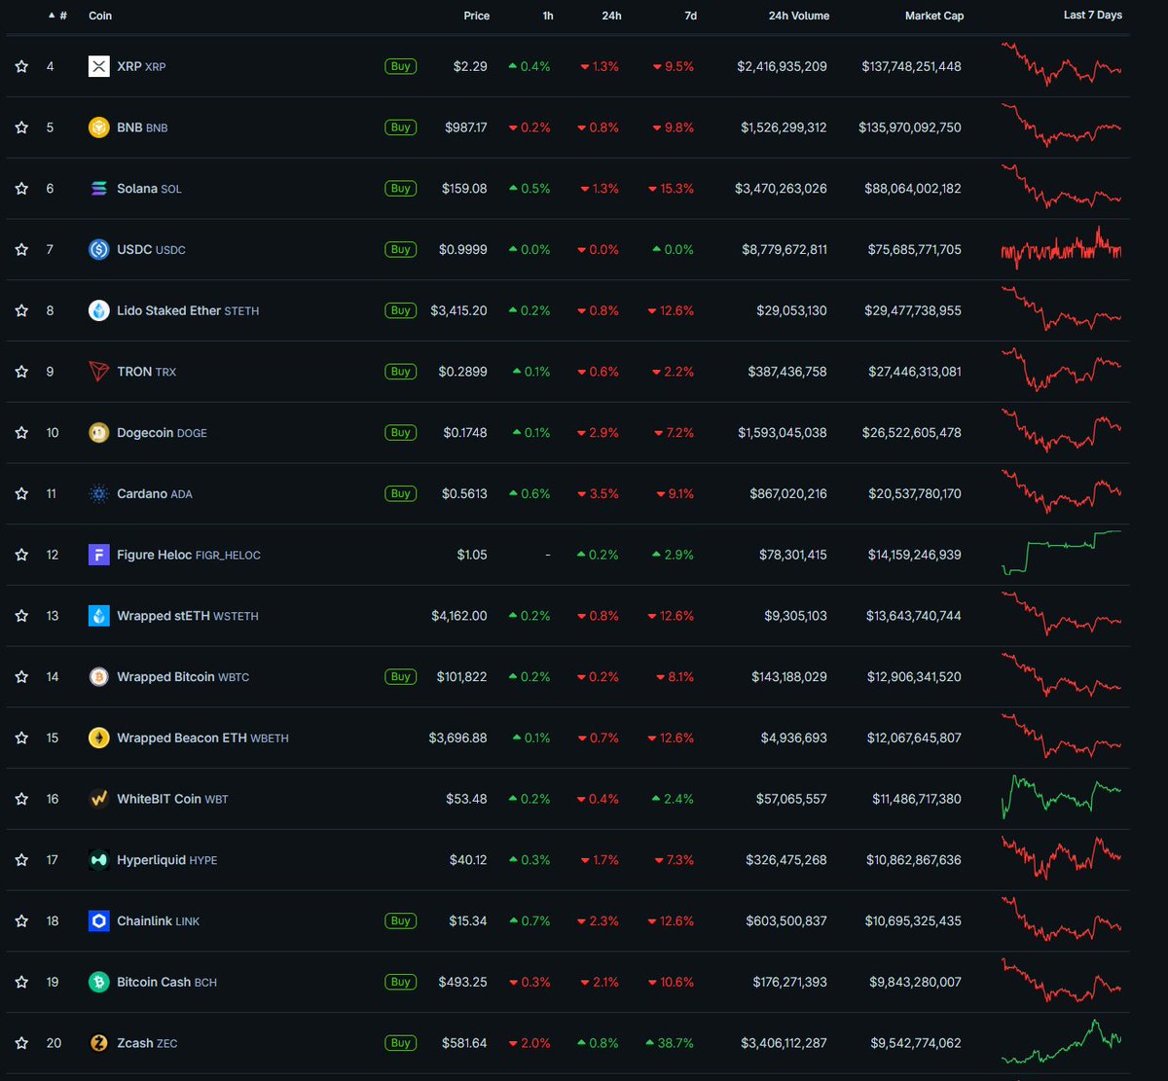Click Solana's market cap $88,064,002,182
Viewport: 1168px width, 1081px height.
click(x=913, y=189)
